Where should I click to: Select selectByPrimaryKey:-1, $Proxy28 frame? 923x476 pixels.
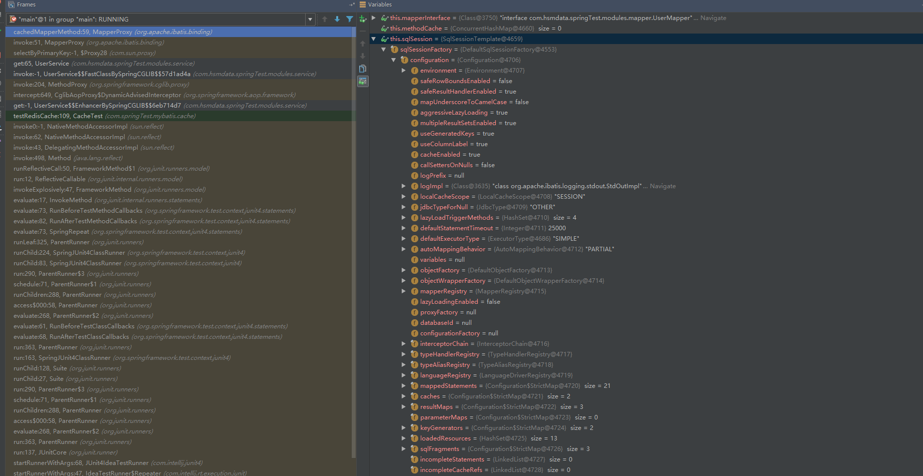[x=179, y=53]
